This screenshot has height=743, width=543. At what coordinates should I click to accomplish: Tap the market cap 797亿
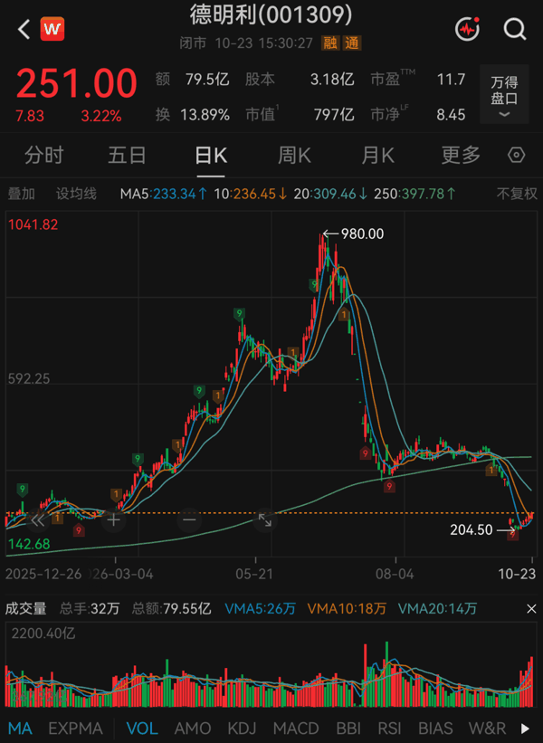click(x=334, y=115)
